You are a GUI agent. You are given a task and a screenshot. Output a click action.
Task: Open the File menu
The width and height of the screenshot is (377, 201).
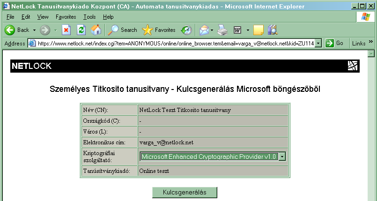tap(10, 17)
